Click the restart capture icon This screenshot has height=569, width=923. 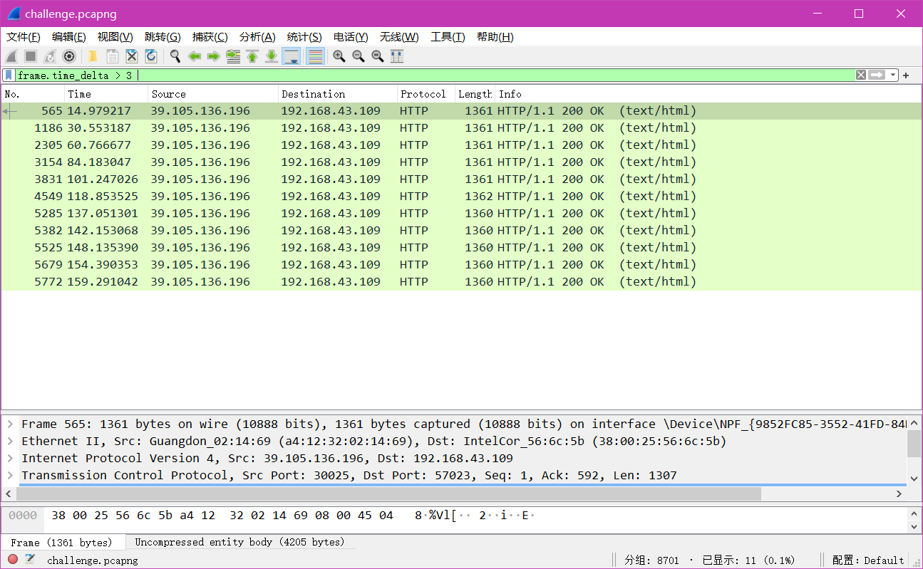coord(50,56)
